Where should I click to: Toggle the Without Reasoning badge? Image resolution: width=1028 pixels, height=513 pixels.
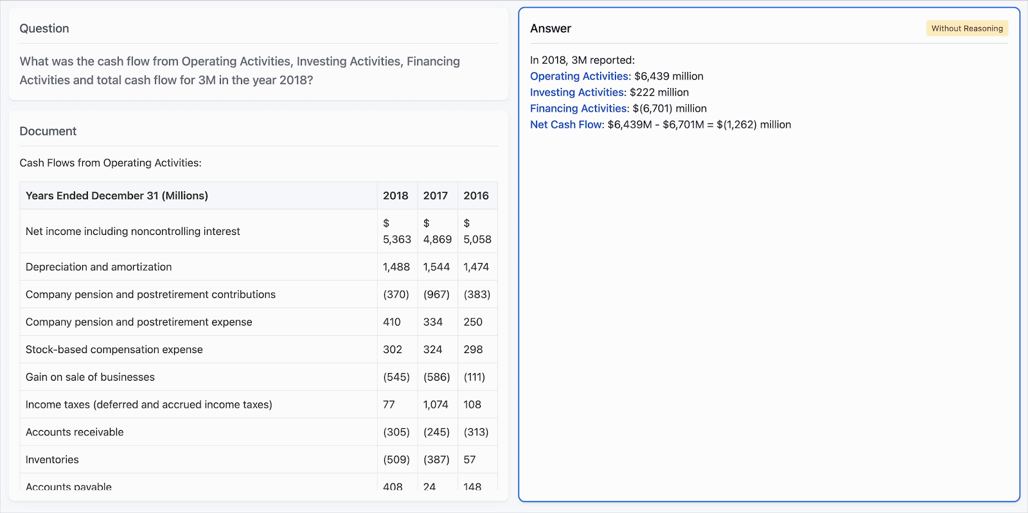pyautogui.click(x=966, y=28)
